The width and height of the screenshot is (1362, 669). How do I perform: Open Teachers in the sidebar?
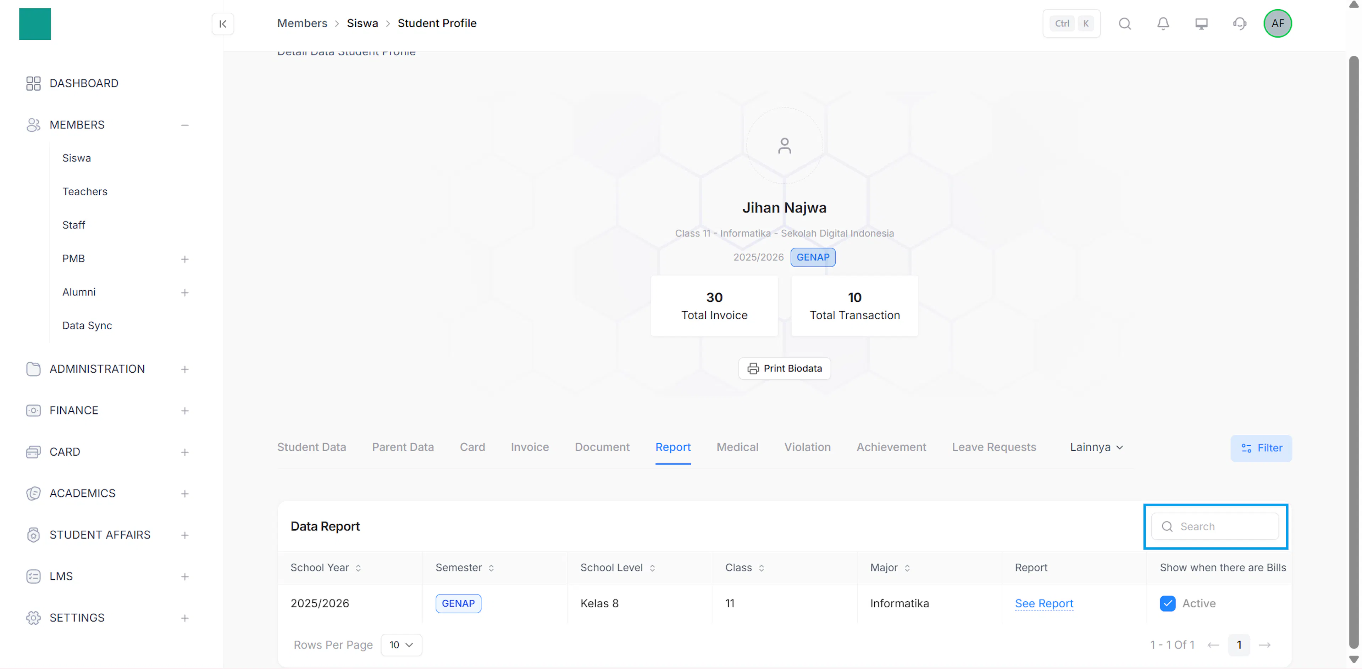[85, 192]
